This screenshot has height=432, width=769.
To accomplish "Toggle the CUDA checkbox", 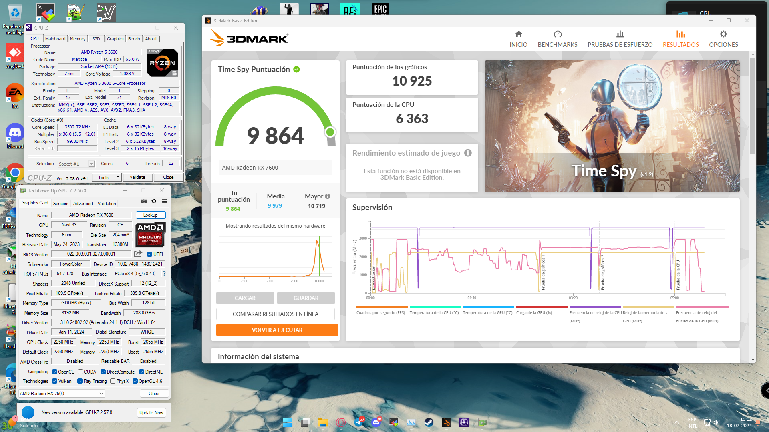I will (81, 372).
